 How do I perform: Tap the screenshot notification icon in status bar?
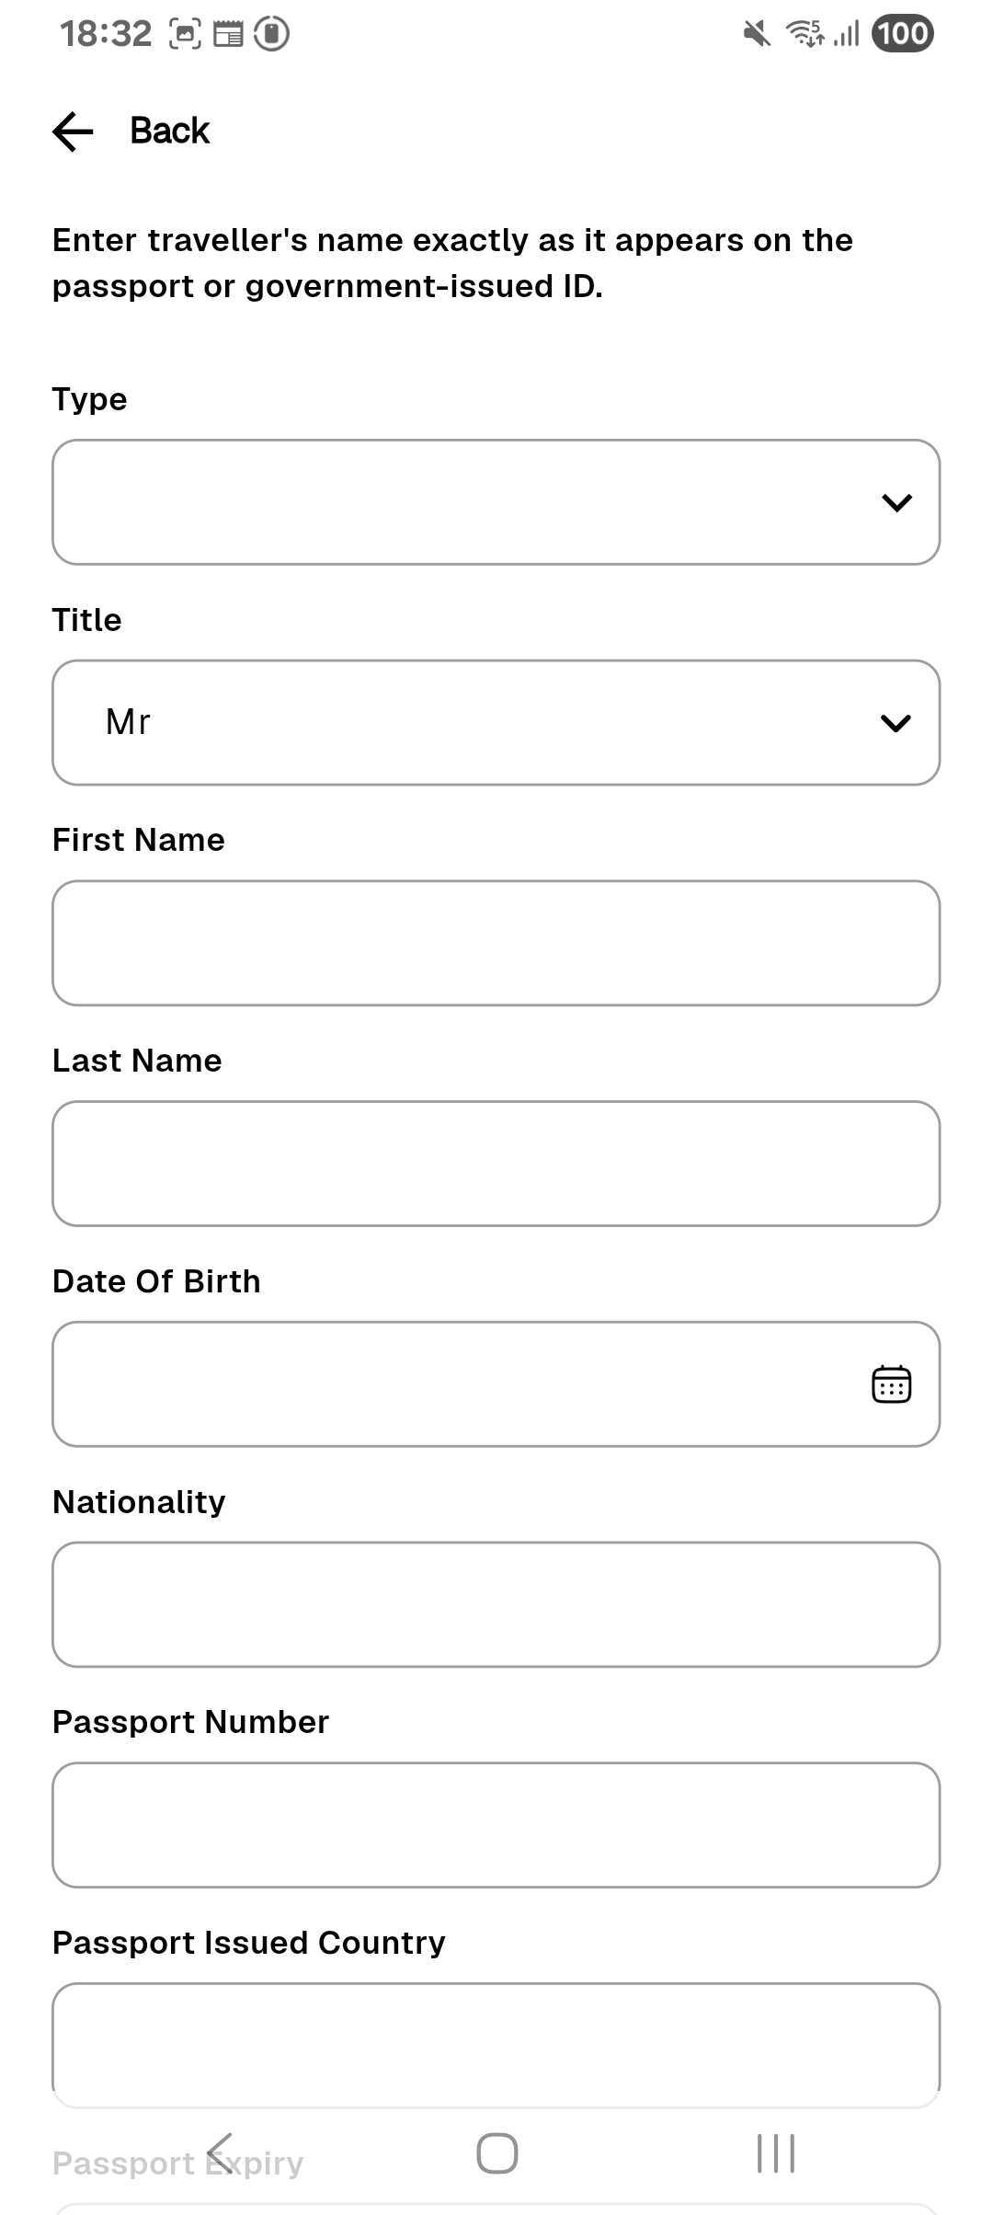185,34
